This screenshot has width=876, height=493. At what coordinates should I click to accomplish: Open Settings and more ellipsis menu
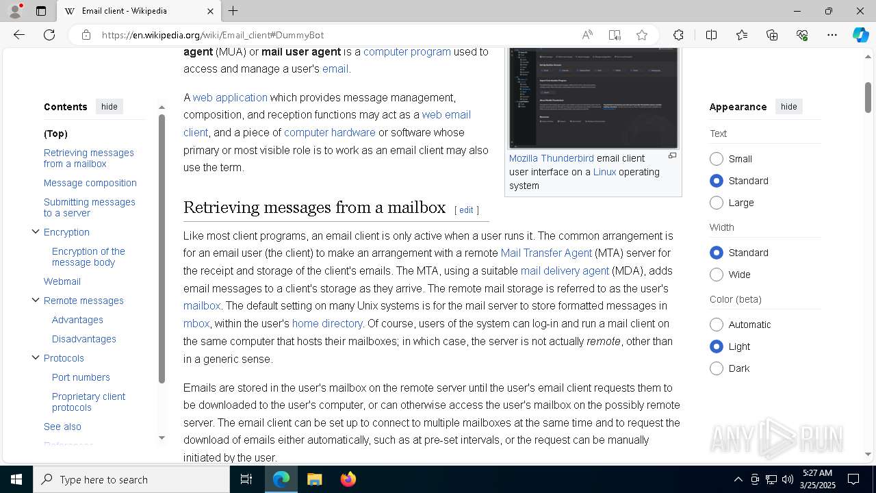tap(832, 35)
